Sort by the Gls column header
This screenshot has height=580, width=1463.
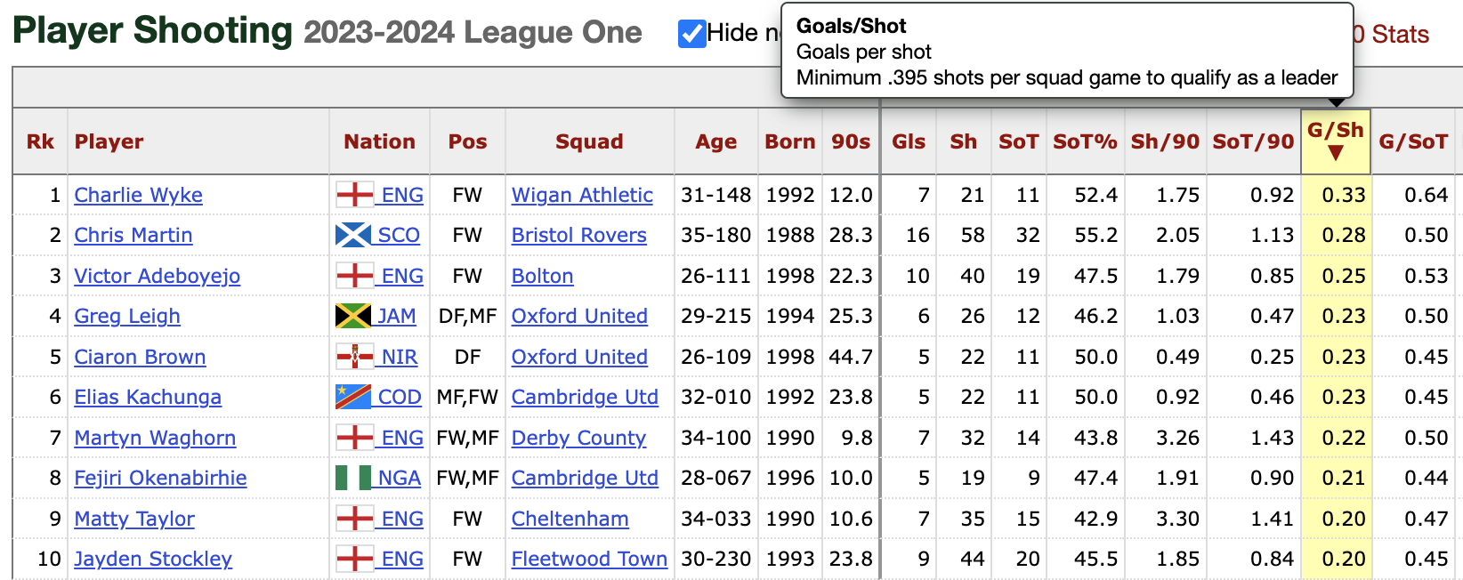pos(909,141)
